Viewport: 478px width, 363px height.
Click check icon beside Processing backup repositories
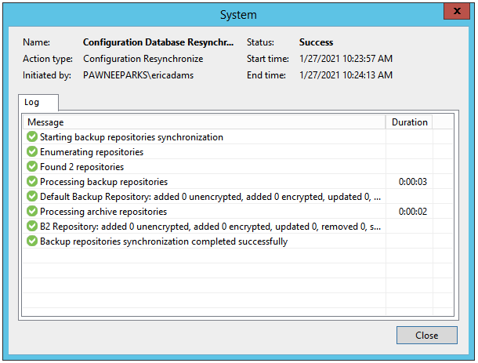[32, 182]
